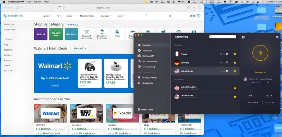Click round icon beside CyberGhost search field
Screen dimensions: 282x137
243,37
